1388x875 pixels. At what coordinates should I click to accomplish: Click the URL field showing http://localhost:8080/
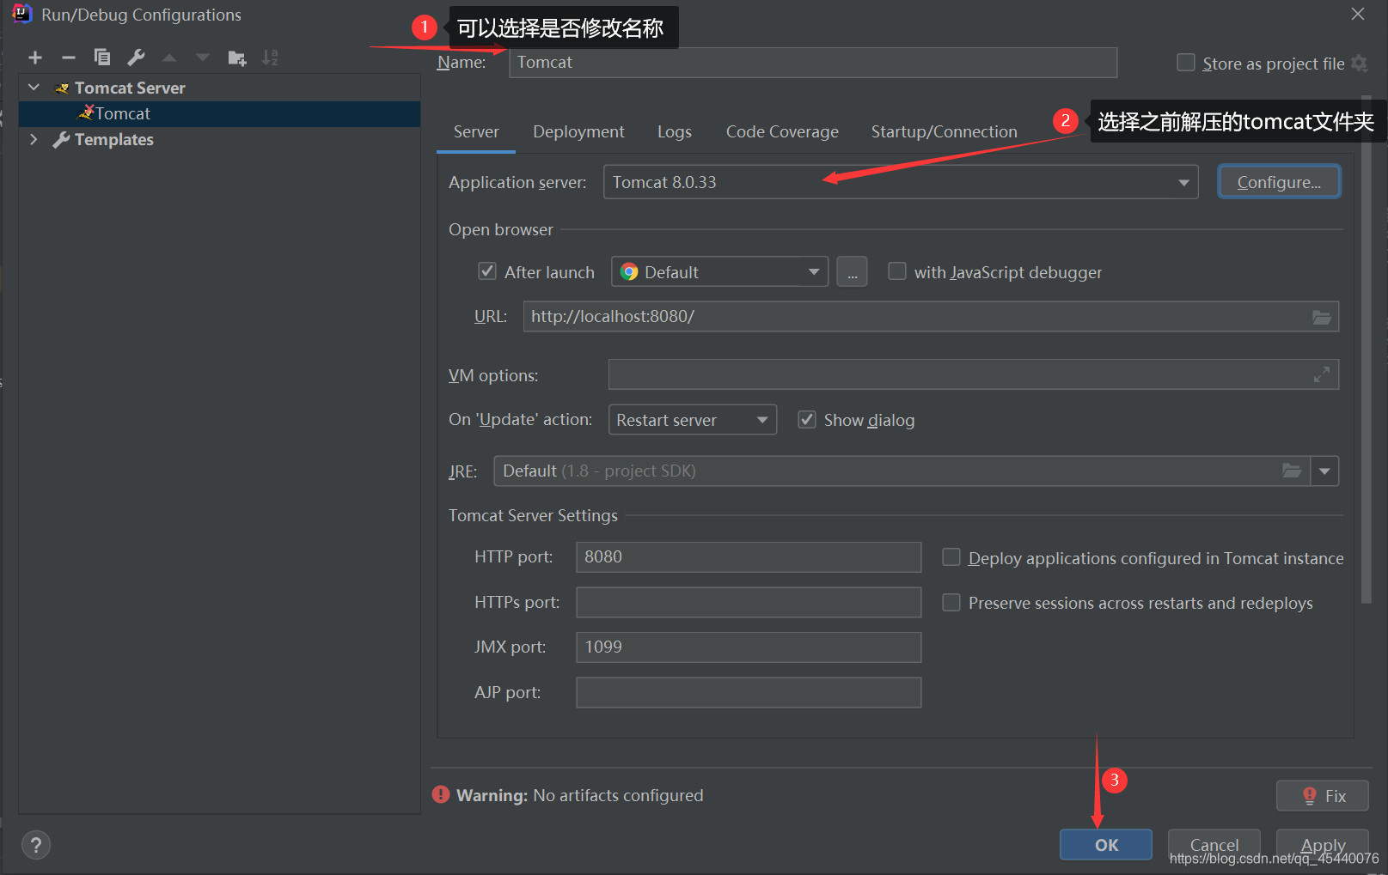(931, 316)
